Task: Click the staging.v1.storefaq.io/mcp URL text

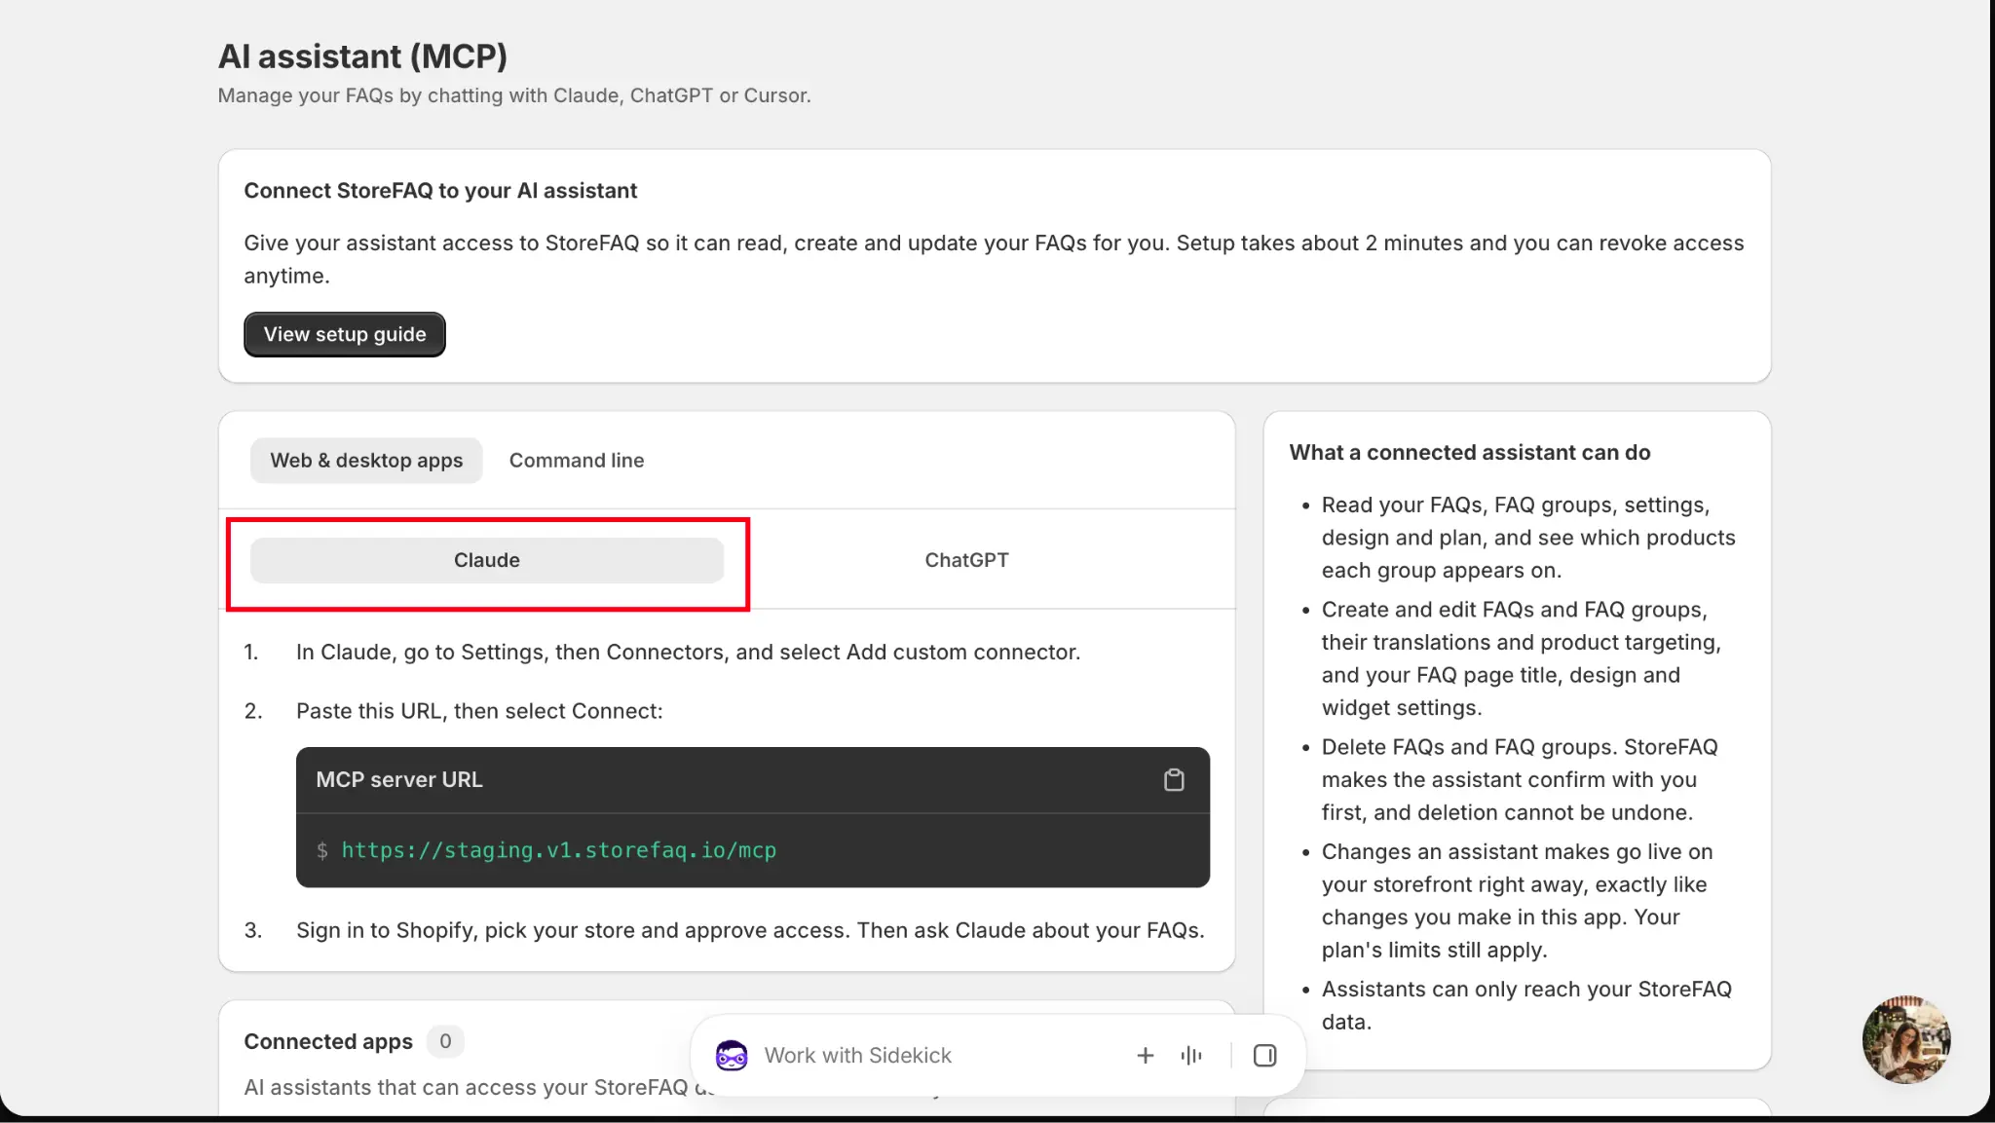Action: (558, 850)
